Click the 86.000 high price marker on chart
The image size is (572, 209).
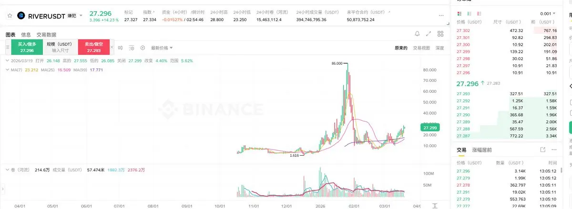click(337, 63)
